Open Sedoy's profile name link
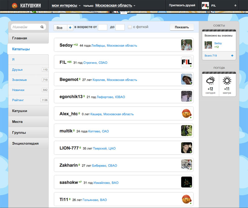Viewport: 248px width, 208px height. click(x=66, y=45)
